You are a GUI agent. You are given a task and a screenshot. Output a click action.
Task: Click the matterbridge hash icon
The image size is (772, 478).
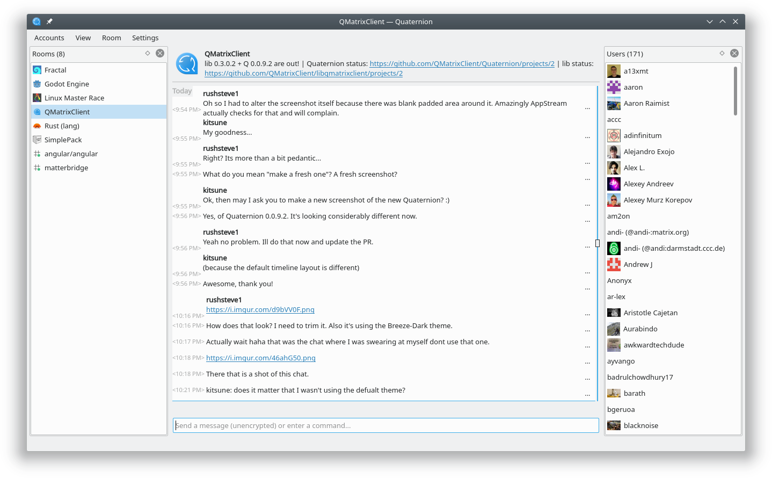37,168
